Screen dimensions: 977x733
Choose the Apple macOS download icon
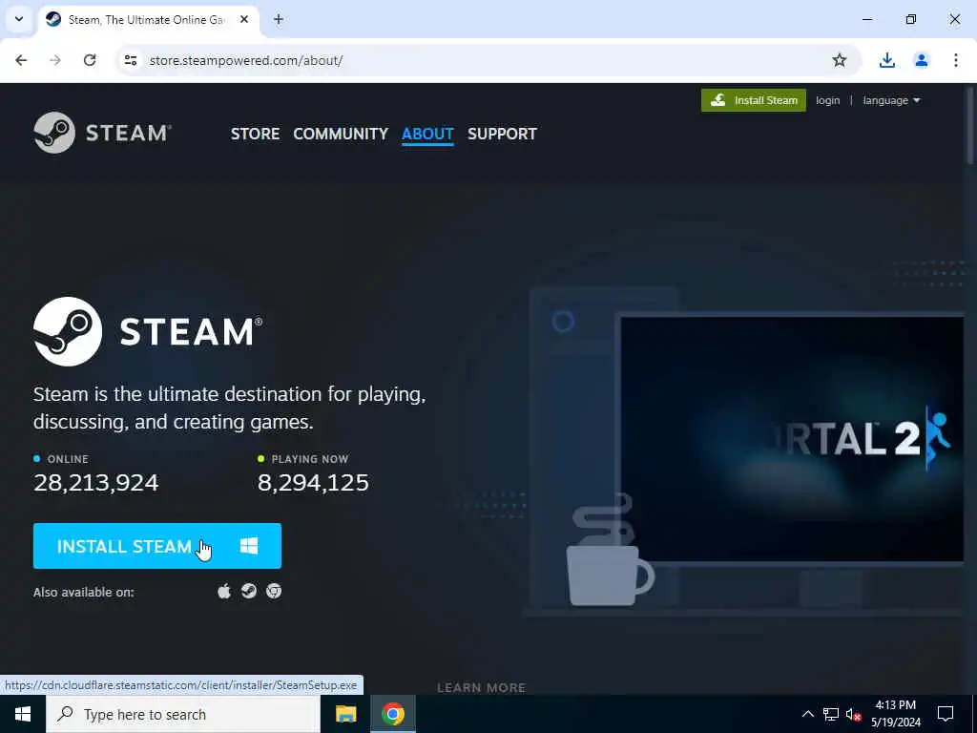point(224,591)
